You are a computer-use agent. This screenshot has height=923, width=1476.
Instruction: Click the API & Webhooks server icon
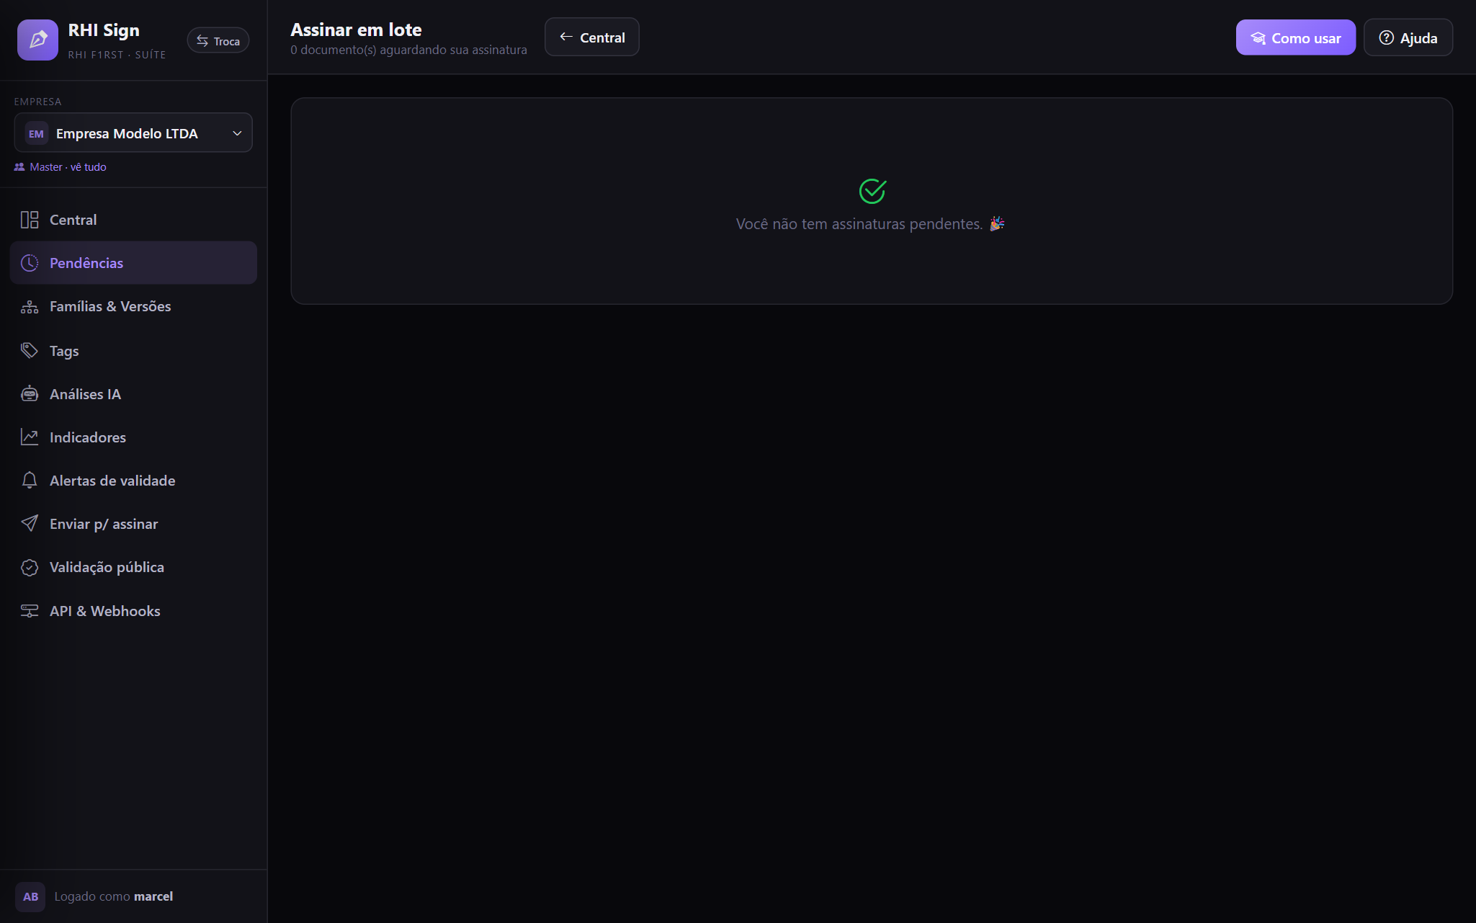point(30,611)
